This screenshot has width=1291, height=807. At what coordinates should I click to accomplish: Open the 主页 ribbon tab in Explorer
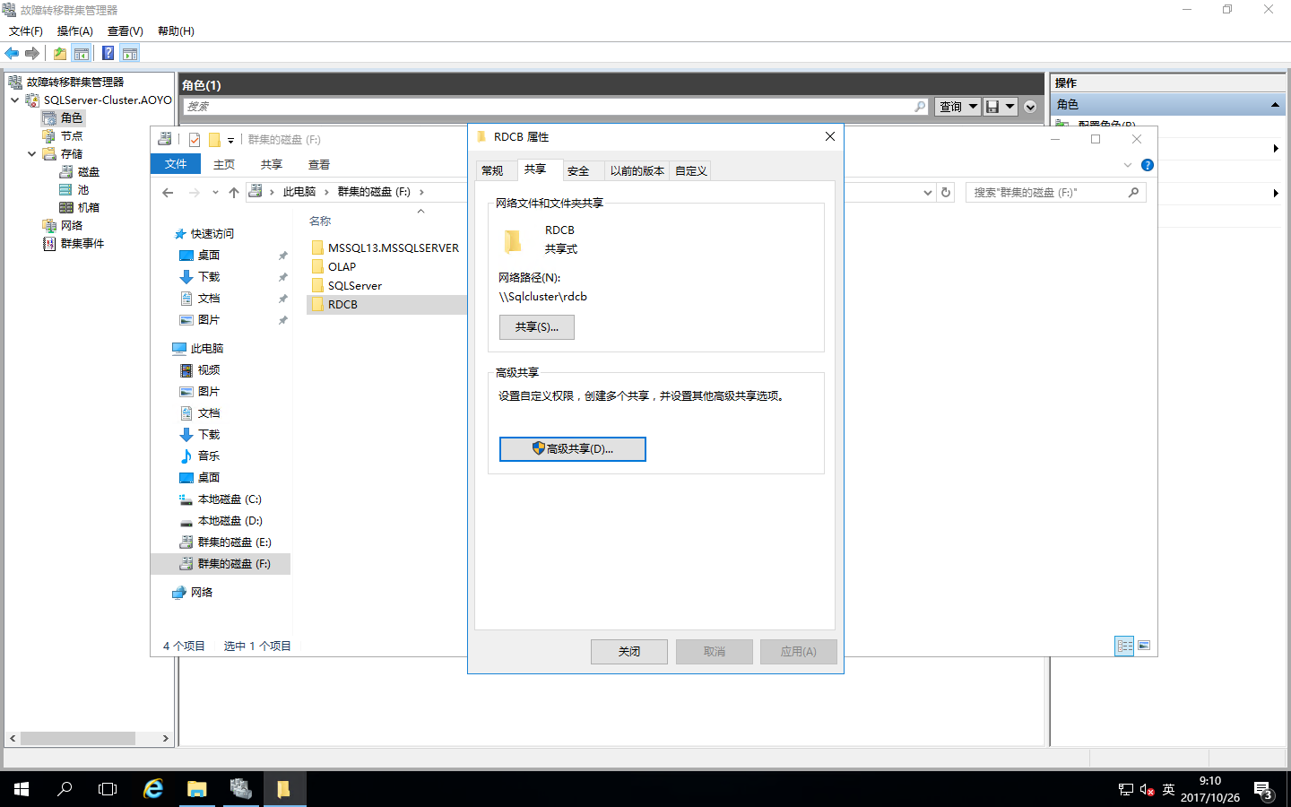[224, 165]
